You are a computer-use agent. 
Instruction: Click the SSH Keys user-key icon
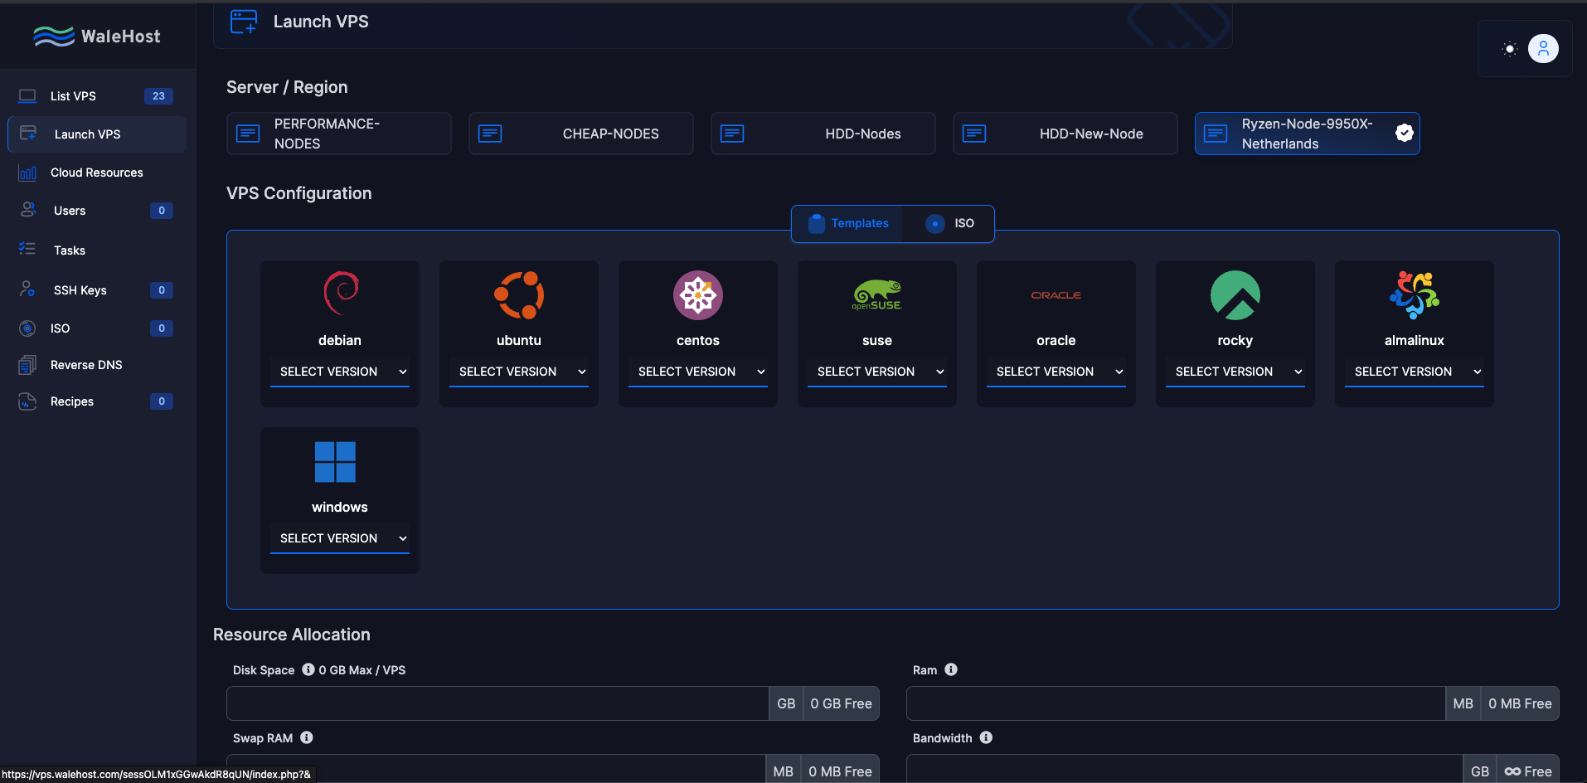pos(27,289)
